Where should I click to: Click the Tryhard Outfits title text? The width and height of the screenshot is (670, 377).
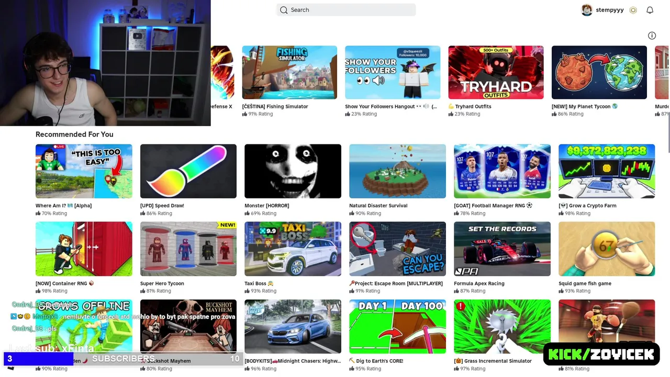pos(473,106)
